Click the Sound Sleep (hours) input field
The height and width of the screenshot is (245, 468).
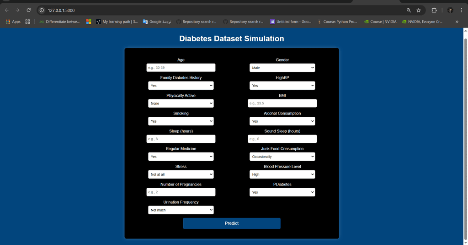(x=282, y=139)
